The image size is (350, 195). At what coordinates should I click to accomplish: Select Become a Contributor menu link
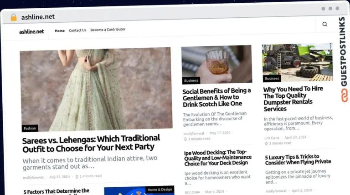[x=108, y=30]
